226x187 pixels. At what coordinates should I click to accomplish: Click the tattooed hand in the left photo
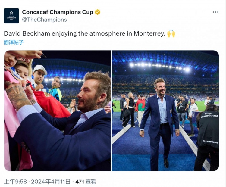pos(18,95)
